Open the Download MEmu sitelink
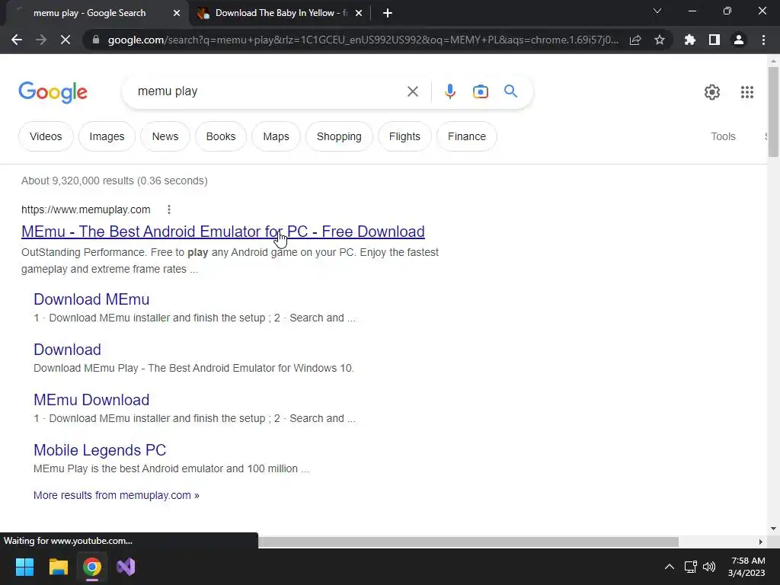Image resolution: width=780 pixels, height=585 pixels. pyautogui.click(x=91, y=299)
